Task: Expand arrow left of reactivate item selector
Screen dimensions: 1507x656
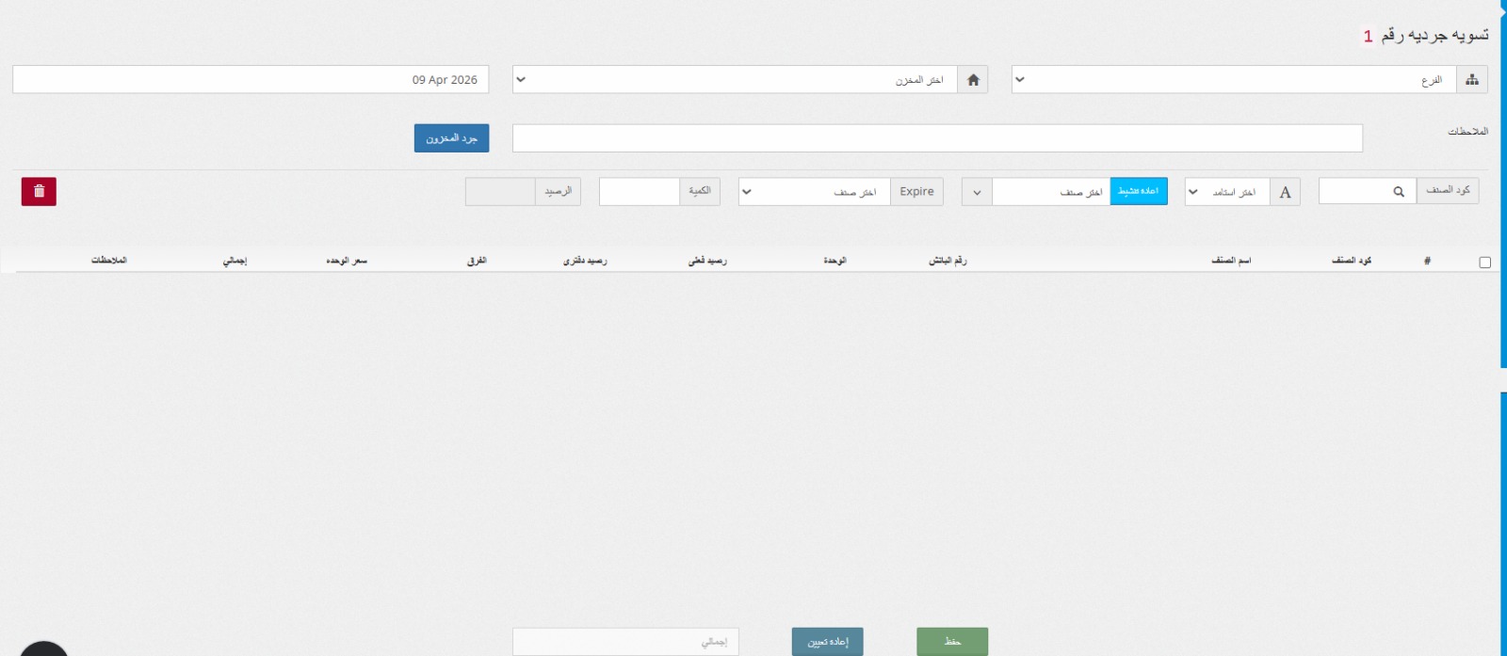Action: pos(977,192)
